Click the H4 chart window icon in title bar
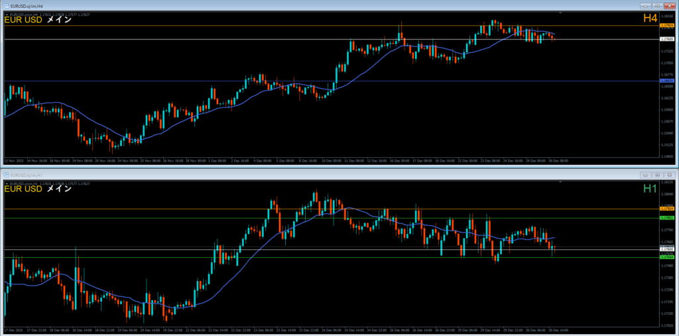Screen dimensions: 679x336 coord(5,5)
